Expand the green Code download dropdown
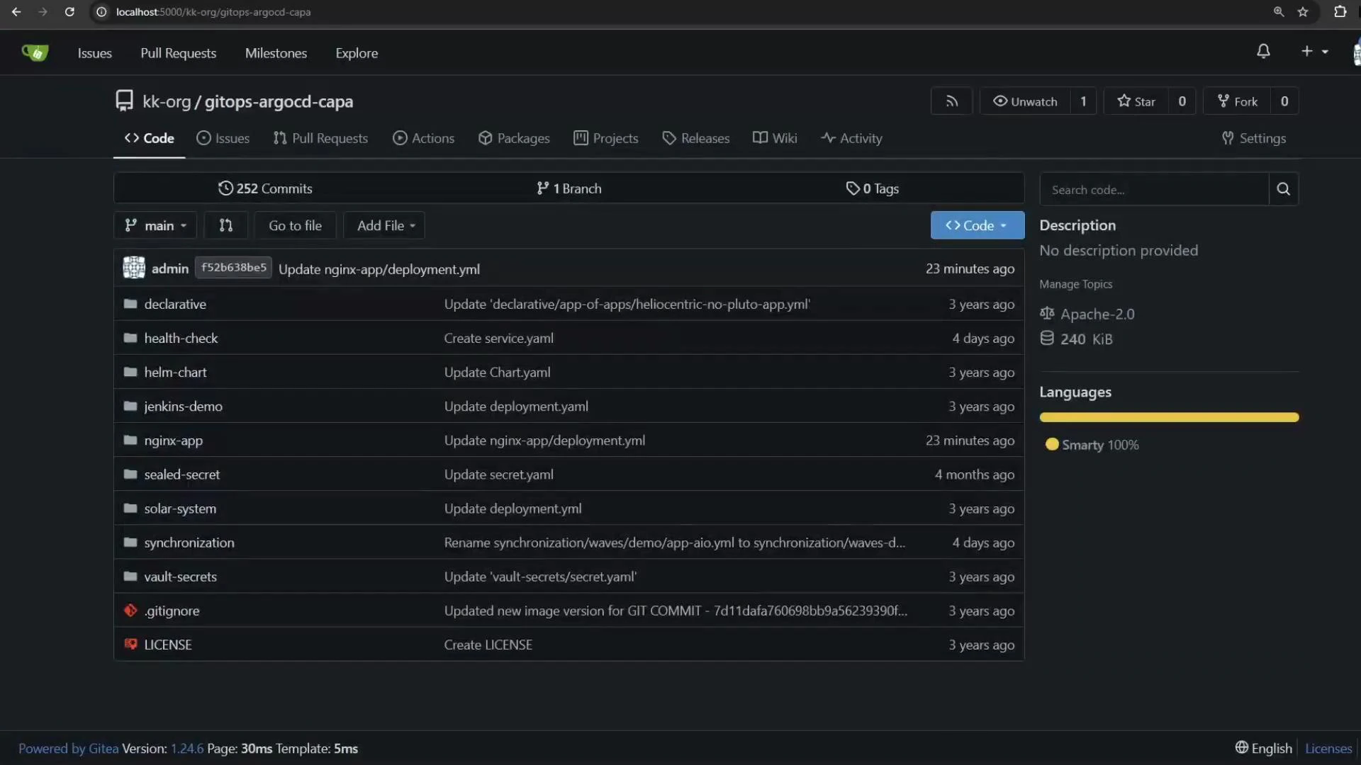The height and width of the screenshot is (765, 1361). point(977,225)
